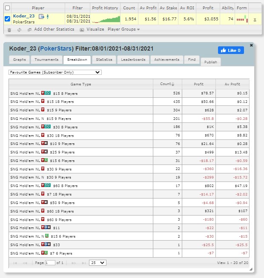Click turbo icon in $30 18 Players row
The width and height of the screenshot is (264, 278).
coord(43,135)
